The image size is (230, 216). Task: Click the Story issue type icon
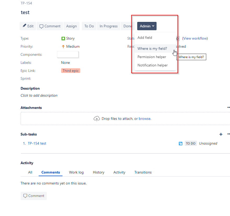point(63,39)
